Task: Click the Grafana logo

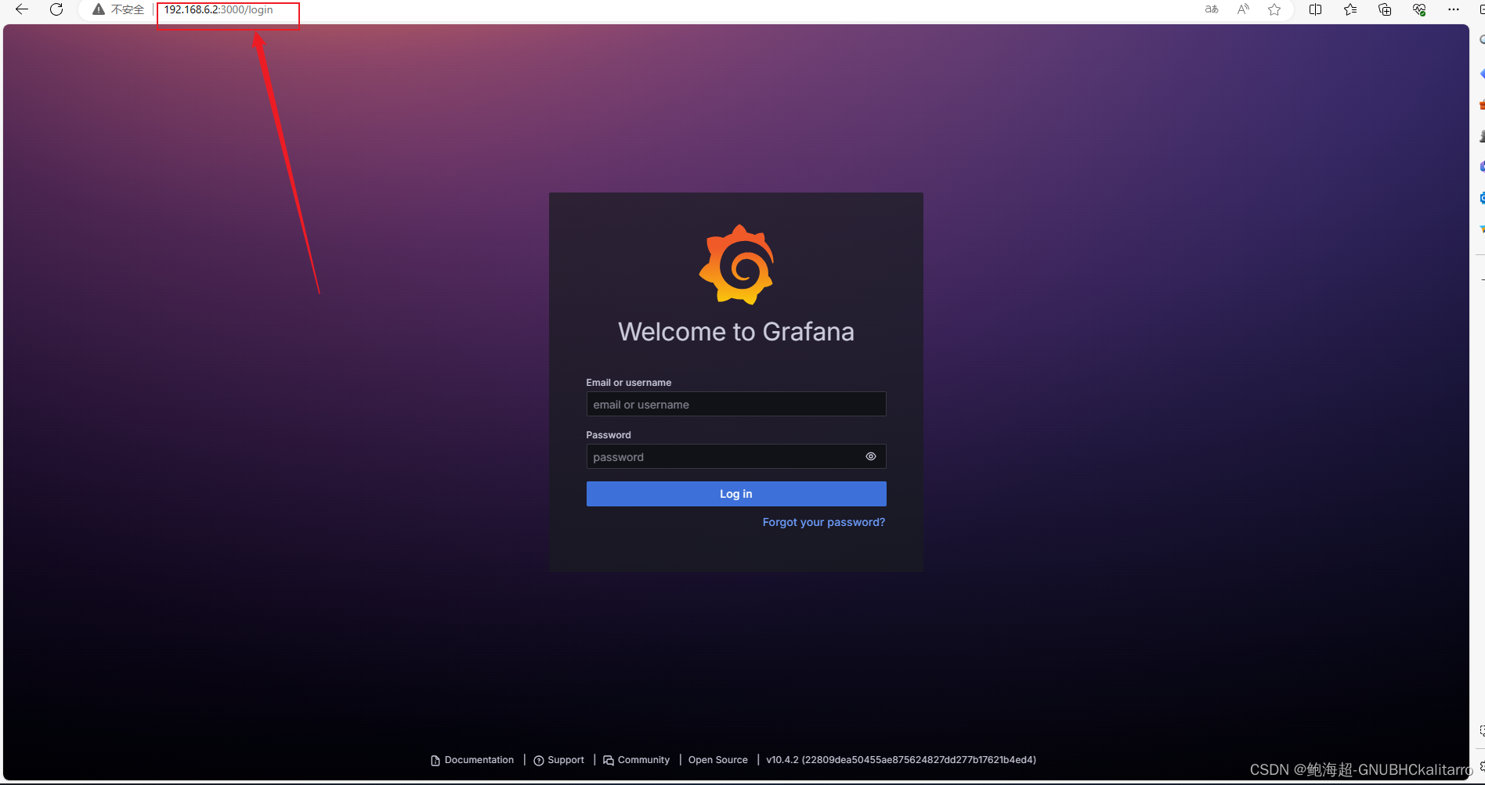Action: point(736,265)
